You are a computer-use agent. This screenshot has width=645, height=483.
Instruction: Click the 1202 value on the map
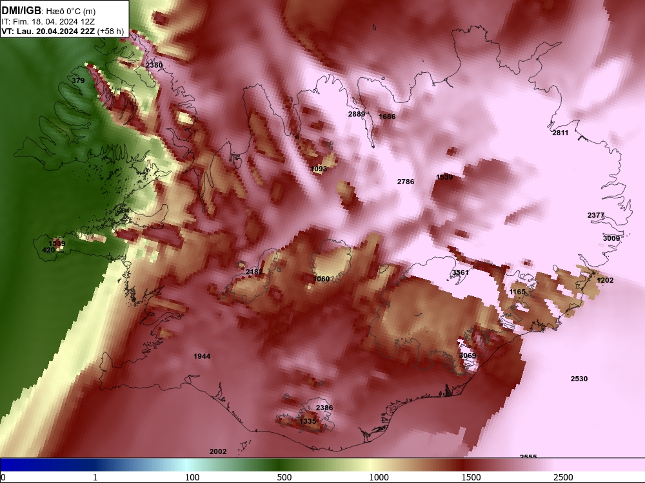(605, 280)
